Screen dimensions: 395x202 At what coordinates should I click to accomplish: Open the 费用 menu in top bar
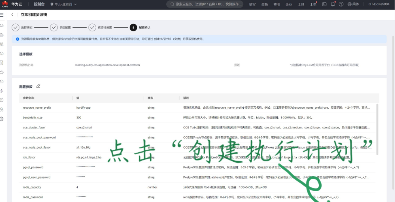[x=277, y=4]
